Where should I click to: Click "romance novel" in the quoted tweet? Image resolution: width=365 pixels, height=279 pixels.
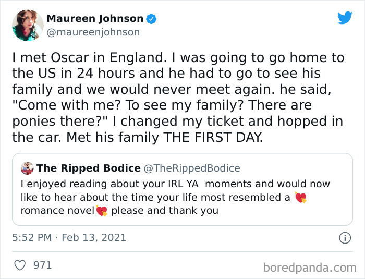click(57, 211)
